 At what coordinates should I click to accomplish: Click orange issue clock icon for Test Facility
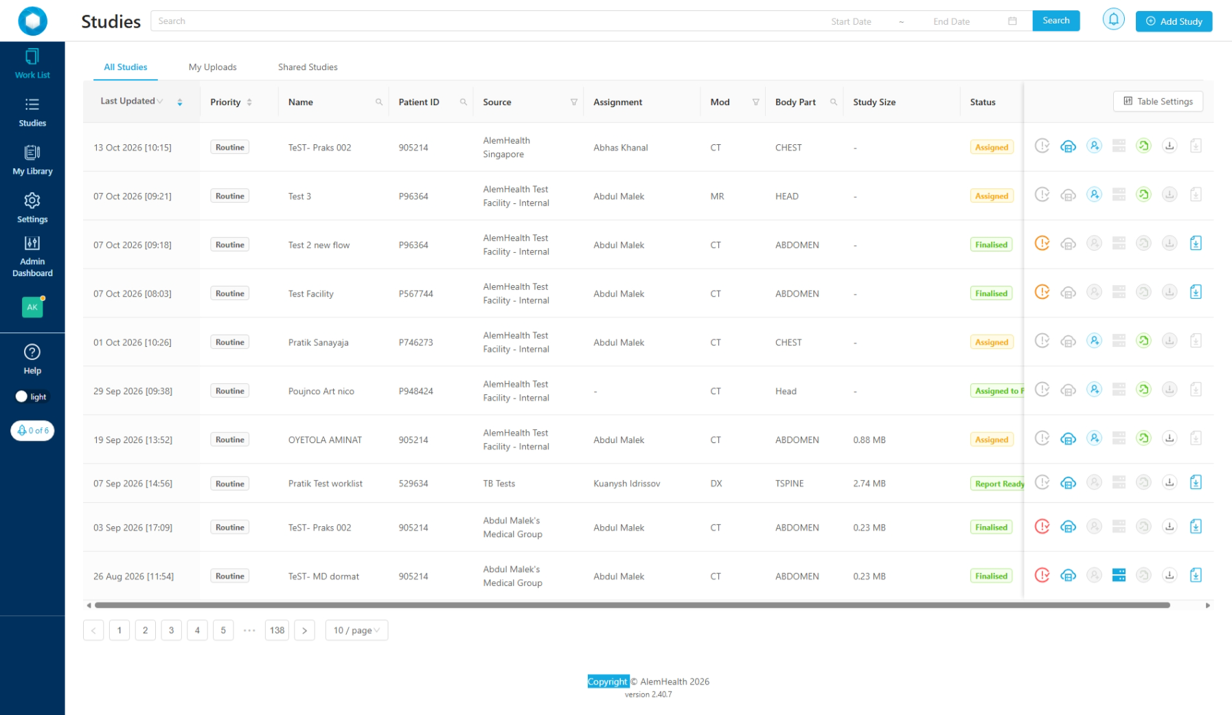coord(1042,293)
